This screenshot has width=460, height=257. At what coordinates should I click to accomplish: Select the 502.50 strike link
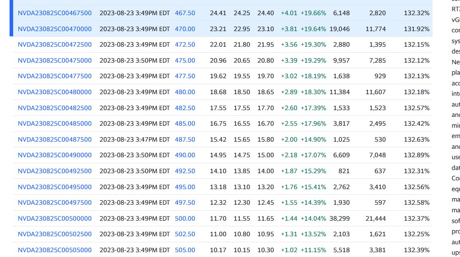(185, 234)
